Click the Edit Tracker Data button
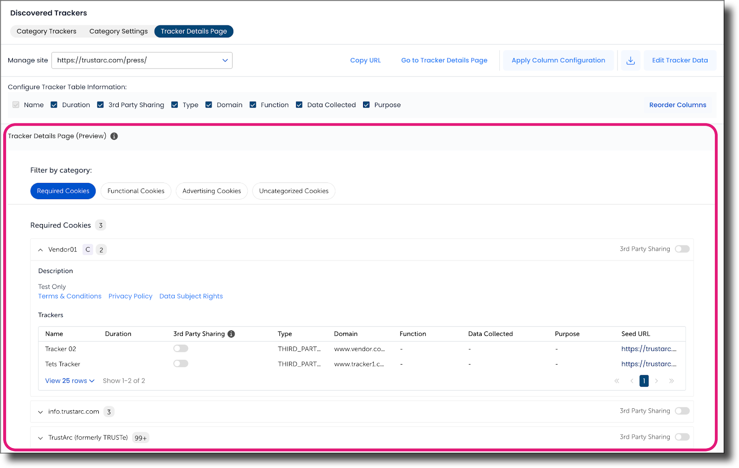Viewport: 739px width, 468px height. 679,60
